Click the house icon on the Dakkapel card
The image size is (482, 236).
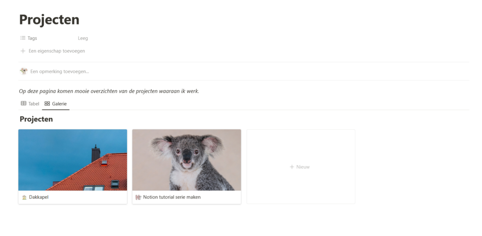[24, 197]
